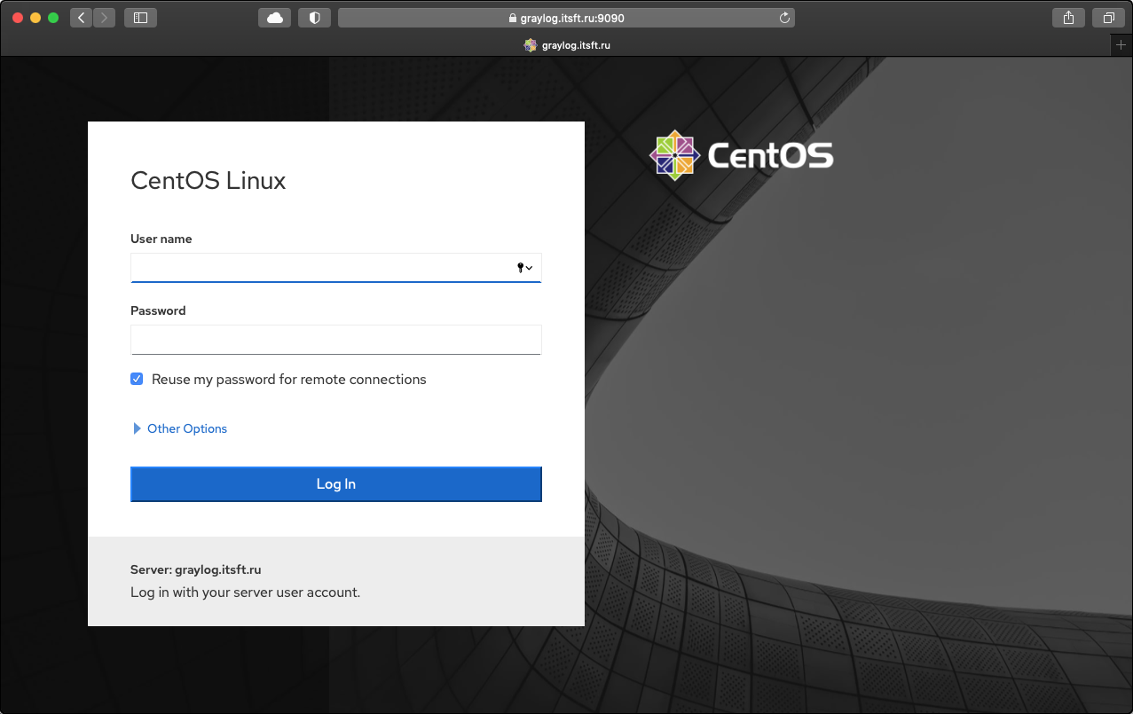Click the CentOS logo
Viewport: 1133px width, 714px height.
click(x=674, y=153)
